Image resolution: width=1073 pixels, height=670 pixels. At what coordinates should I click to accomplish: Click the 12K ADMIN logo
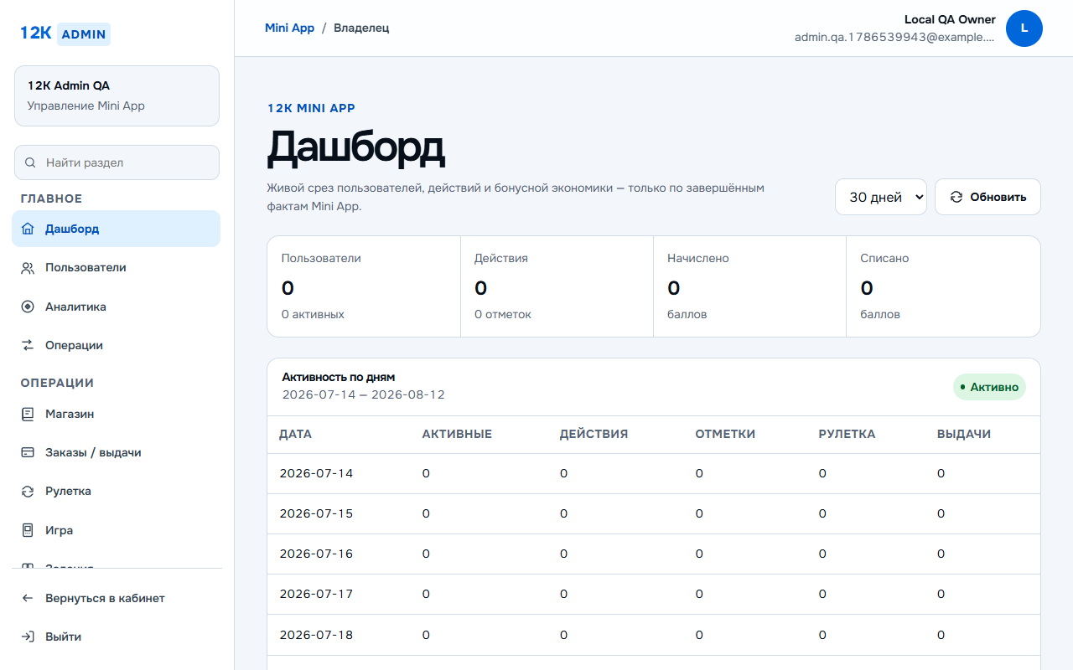[65, 33]
